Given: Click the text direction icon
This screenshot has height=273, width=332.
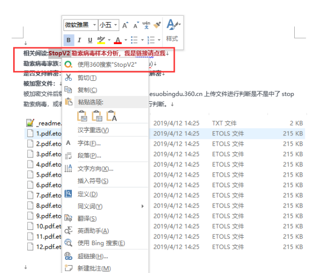Looking at the screenshot, I should [68, 169].
